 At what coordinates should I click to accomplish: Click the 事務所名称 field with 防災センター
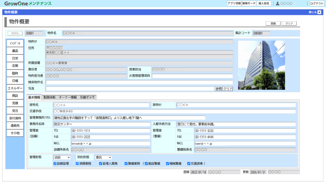tap(102, 124)
